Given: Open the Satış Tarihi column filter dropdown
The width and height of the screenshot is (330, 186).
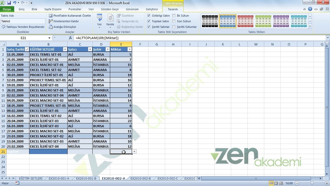Looking at the screenshot, I should pyautogui.click(x=27, y=49).
